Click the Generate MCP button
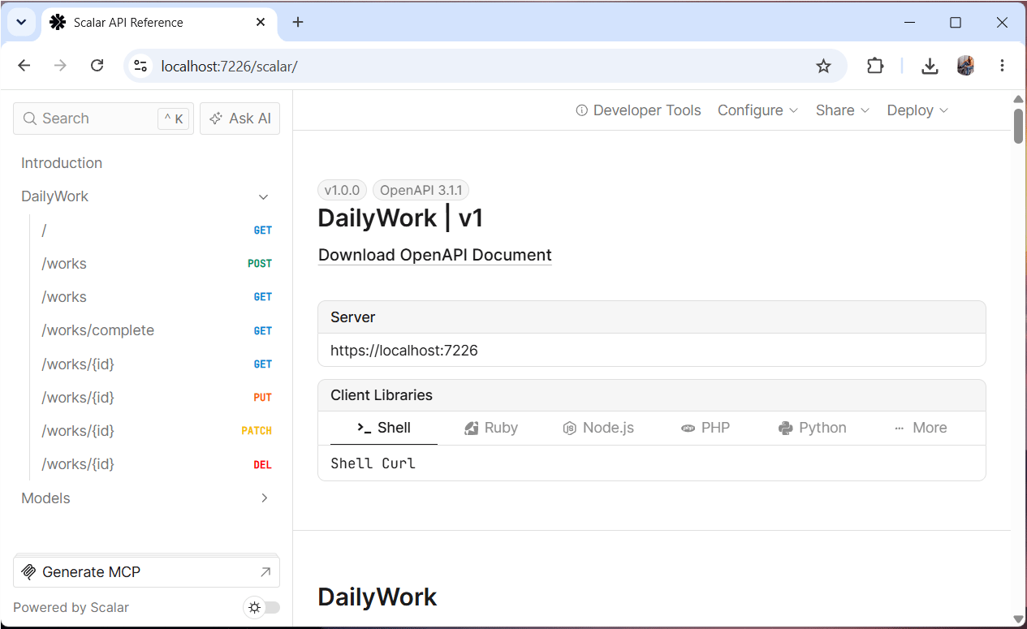1027x629 pixels. point(146,572)
